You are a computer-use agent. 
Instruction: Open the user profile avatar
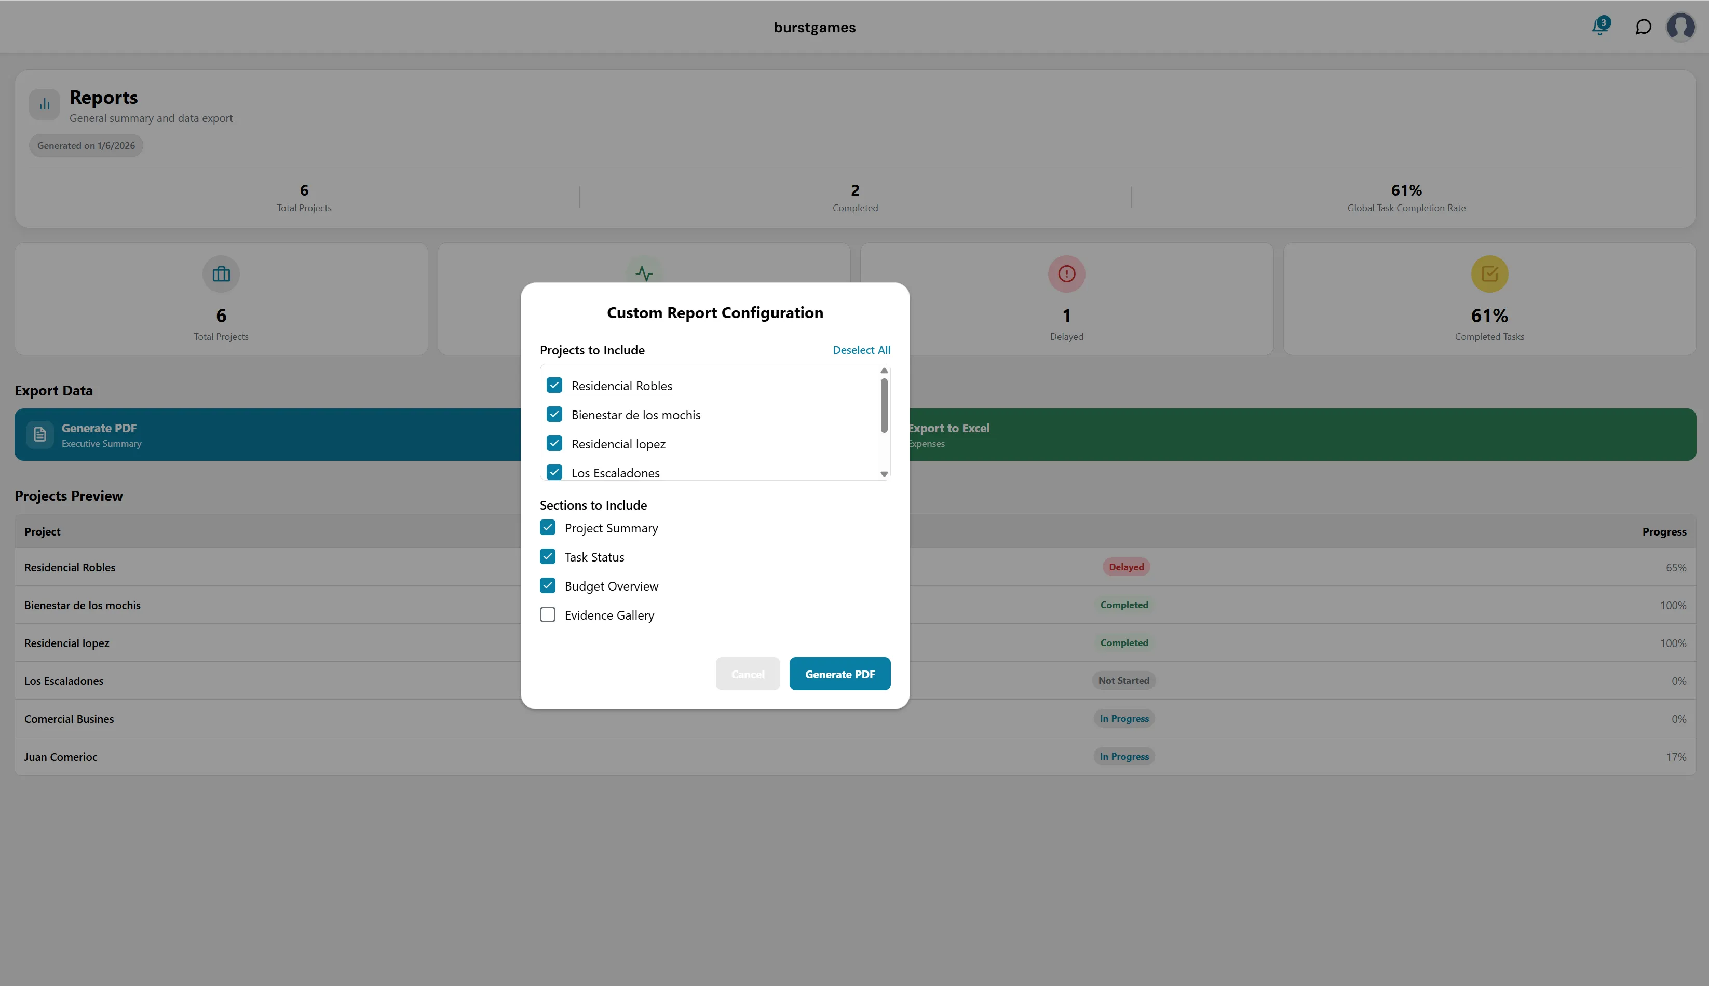coord(1680,27)
